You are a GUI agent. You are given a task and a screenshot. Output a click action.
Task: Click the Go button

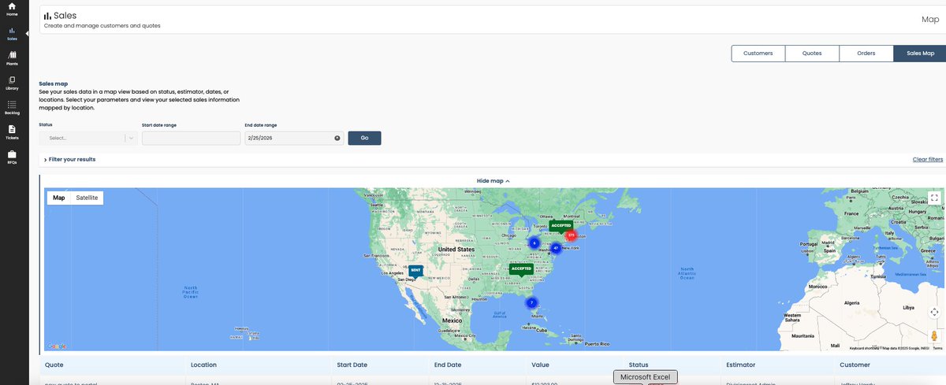pyautogui.click(x=364, y=138)
